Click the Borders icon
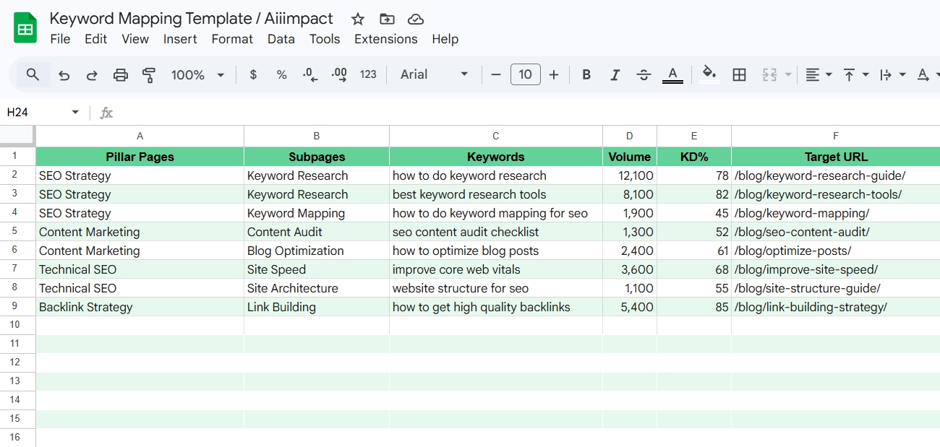 point(739,74)
